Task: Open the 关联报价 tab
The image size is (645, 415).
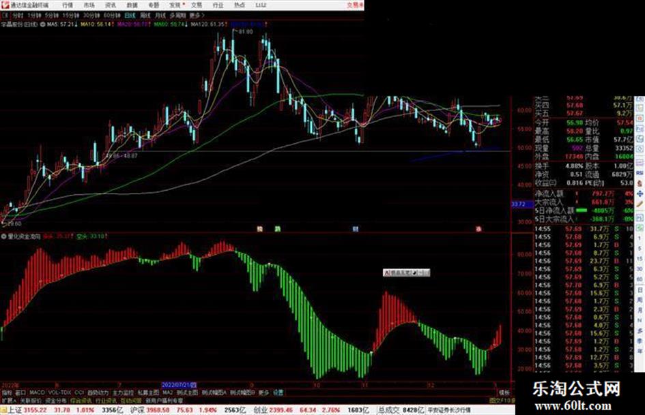Action: 31,400
